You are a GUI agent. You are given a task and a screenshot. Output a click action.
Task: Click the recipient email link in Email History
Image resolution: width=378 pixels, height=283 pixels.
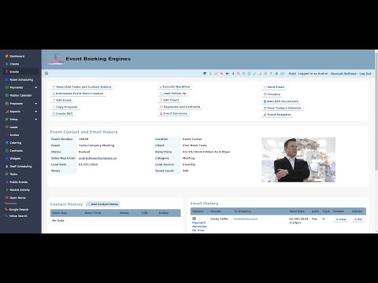coord(246,219)
